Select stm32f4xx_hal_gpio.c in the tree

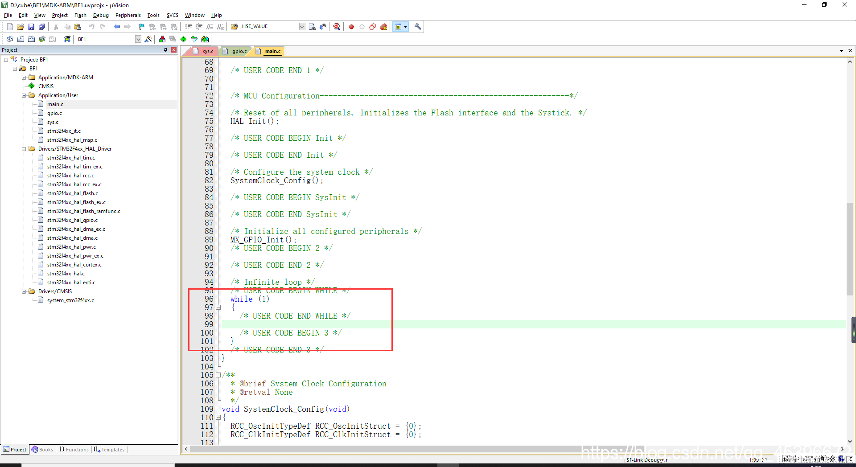pos(72,220)
